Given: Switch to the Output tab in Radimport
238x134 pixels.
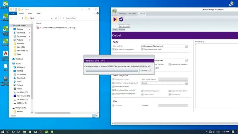Looking at the screenshot, I should (142, 13).
